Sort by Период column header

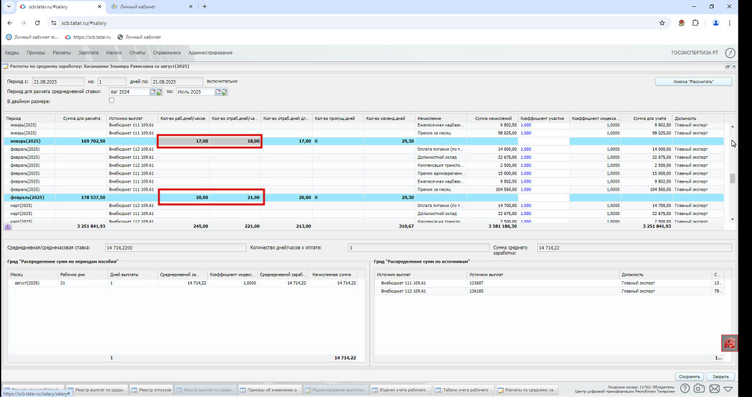[29, 118]
